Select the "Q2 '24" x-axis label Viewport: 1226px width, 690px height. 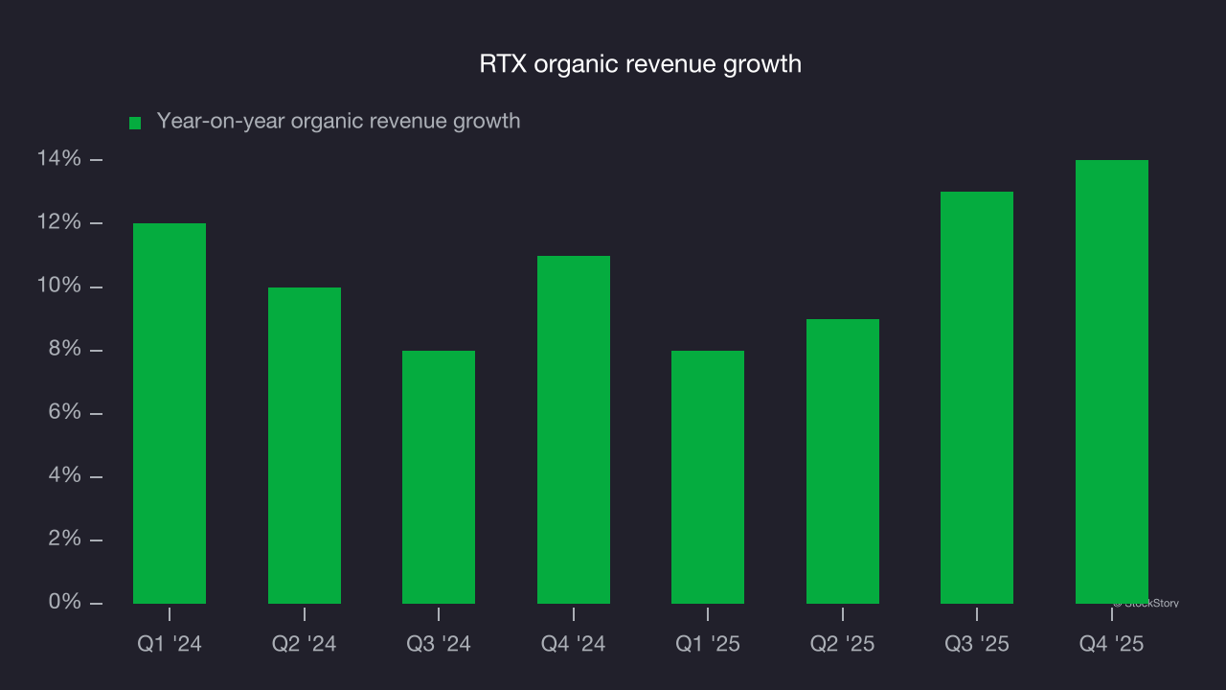(305, 644)
